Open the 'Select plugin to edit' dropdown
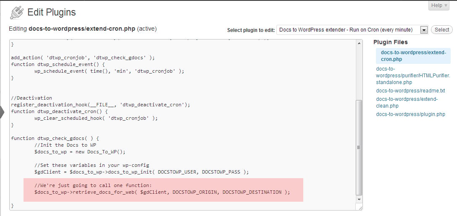Image resolution: width=457 pixels, height=216 pixels. 352,30
